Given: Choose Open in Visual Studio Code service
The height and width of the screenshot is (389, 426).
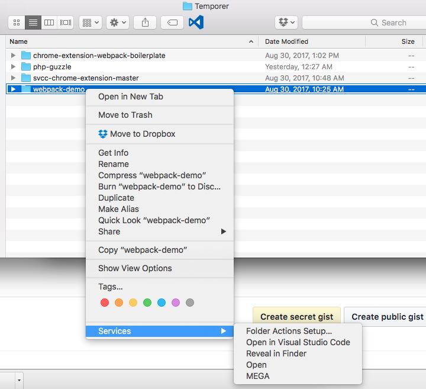Looking at the screenshot, I should [x=298, y=342].
